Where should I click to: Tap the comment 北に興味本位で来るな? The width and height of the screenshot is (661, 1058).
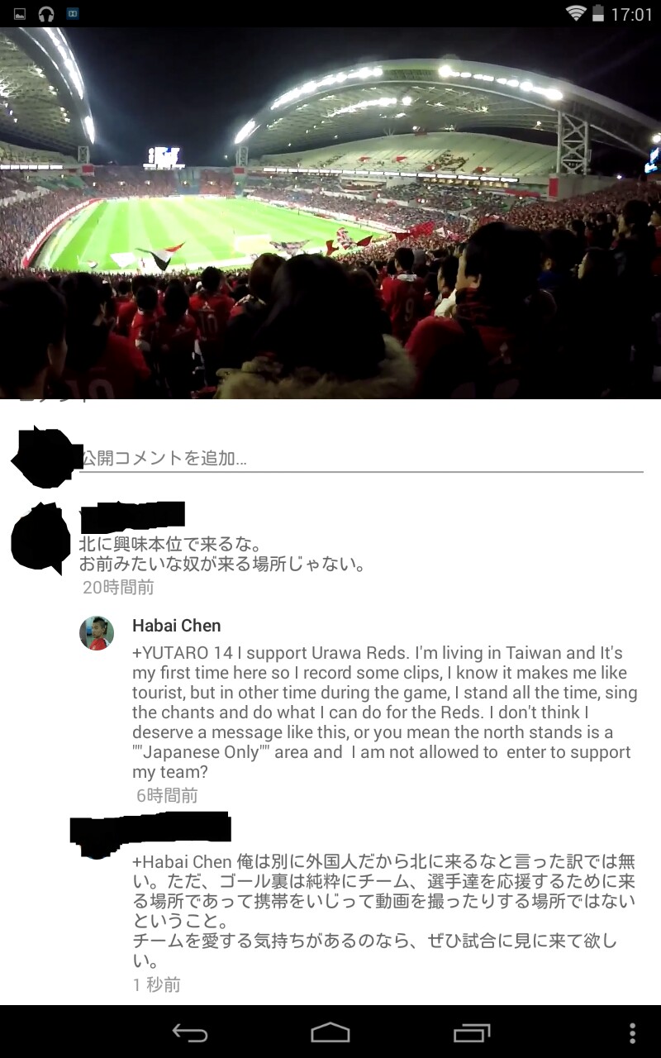pos(170,546)
